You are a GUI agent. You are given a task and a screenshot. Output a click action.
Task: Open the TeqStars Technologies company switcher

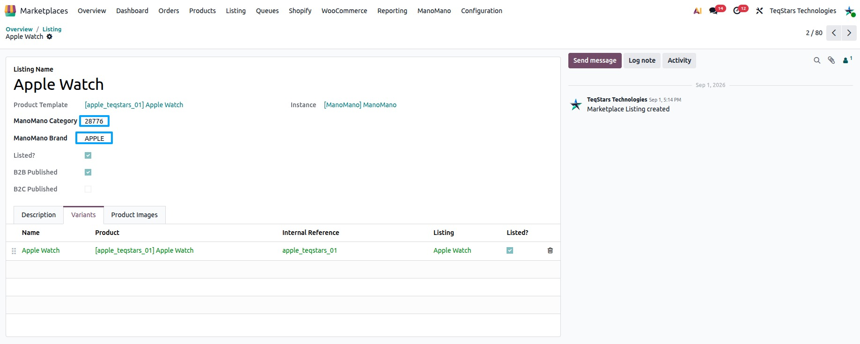[802, 11]
